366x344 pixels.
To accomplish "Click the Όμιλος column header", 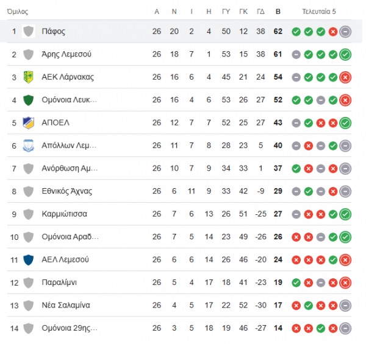I will coord(18,12).
